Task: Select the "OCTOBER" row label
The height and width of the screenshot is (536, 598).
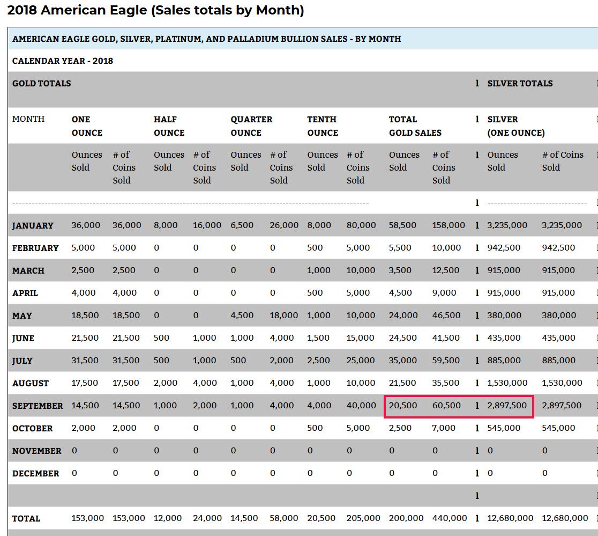Action: [32, 428]
